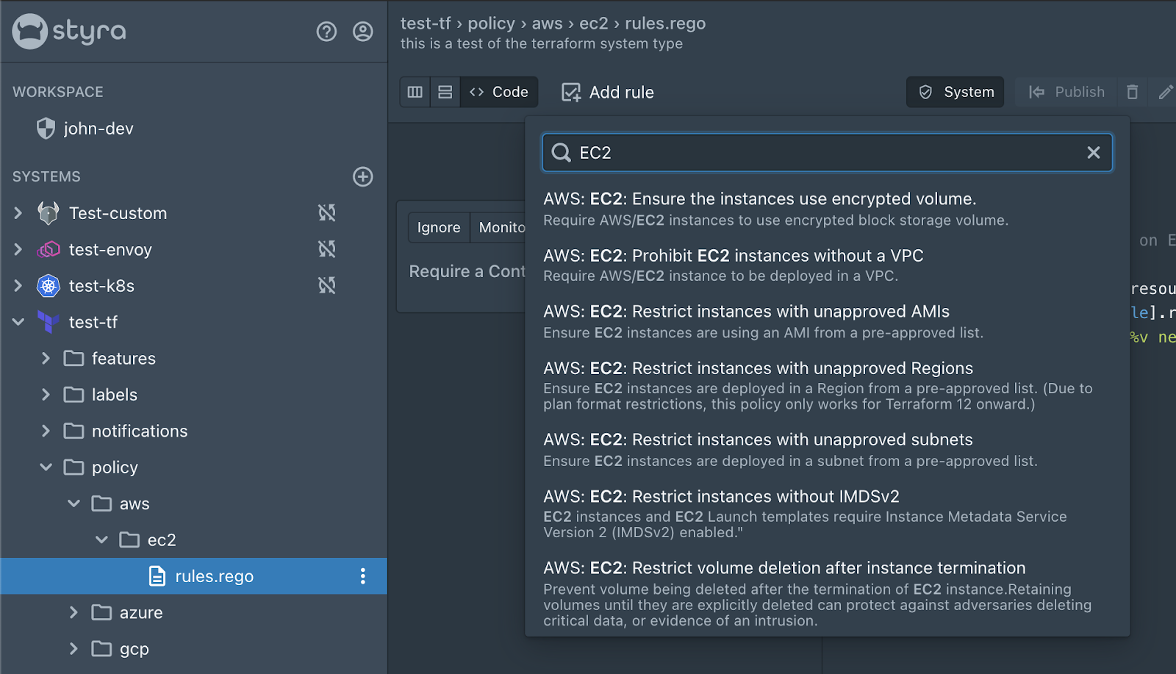Screen dimensions: 1176x674
Task: Collapse the ec2 folder
Action: coord(101,539)
